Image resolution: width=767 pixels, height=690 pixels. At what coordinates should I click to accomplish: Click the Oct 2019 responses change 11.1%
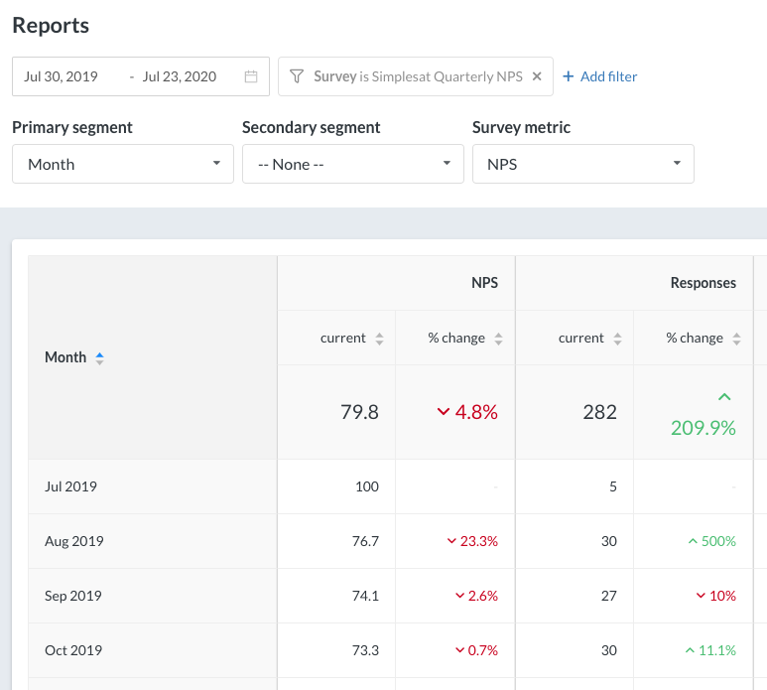[x=710, y=650]
